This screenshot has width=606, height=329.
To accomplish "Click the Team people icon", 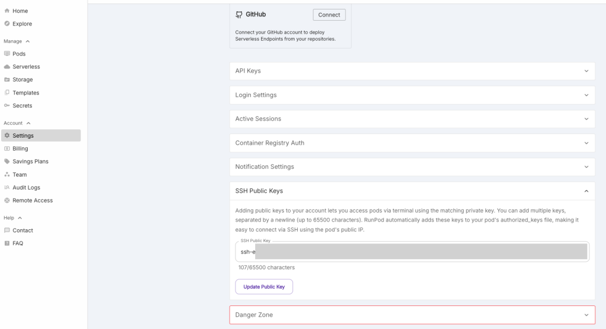I will [7, 175].
